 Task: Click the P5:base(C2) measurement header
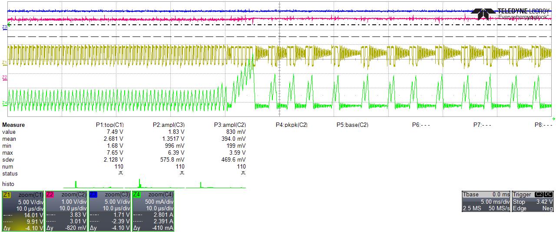pyautogui.click(x=352, y=125)
